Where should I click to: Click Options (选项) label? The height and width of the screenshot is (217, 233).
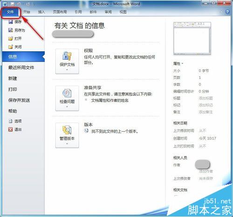pyautogui.click(x=18, y=121)
